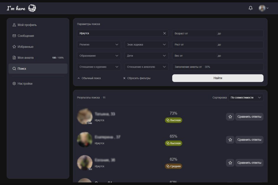The width and height of the screenshot is (278, 185).
Task: Open the Отношение к алкоголю dropdown
Action: coord(146,67)
